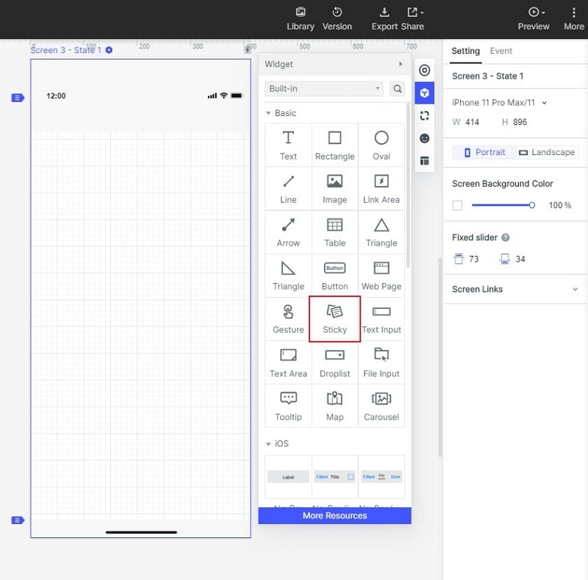Image resolution: width=588 pixels, height=580 pixels.
Task: Select the Droplist widget
Action: click(334, 363)
